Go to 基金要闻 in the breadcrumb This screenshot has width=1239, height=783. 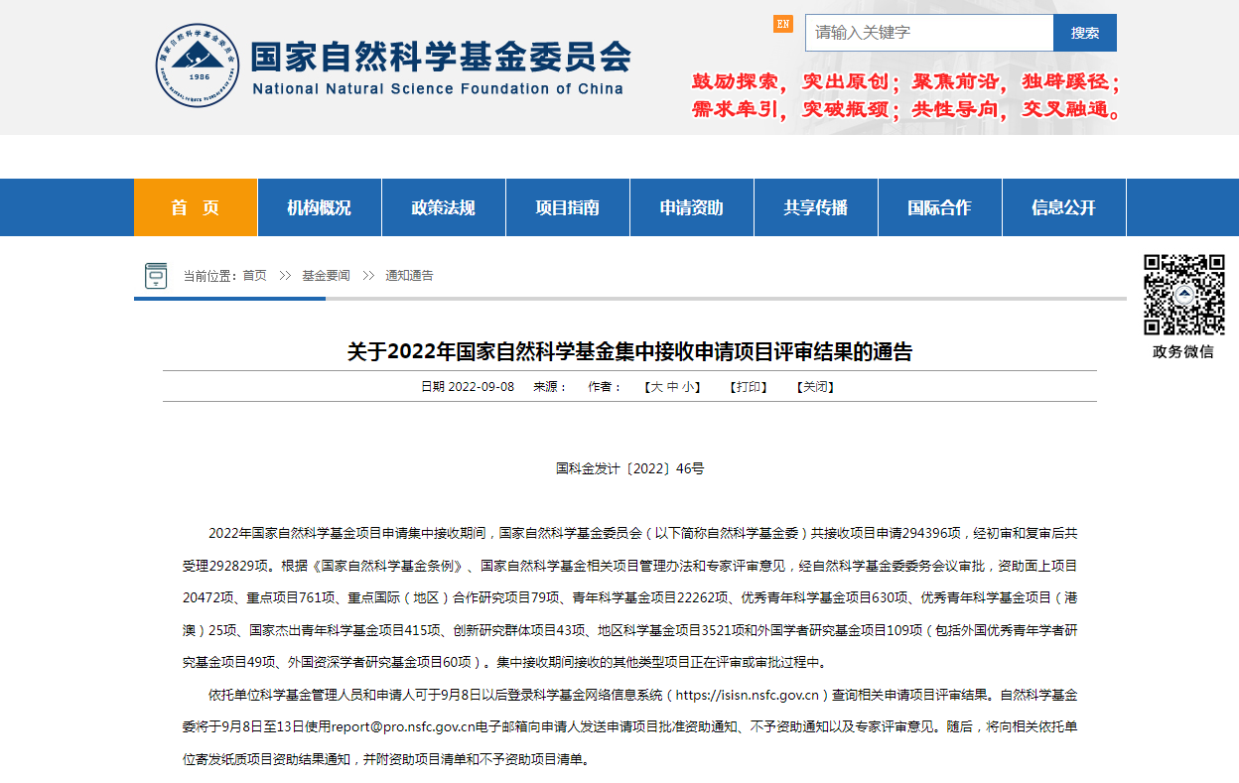(x=326, y=276)
